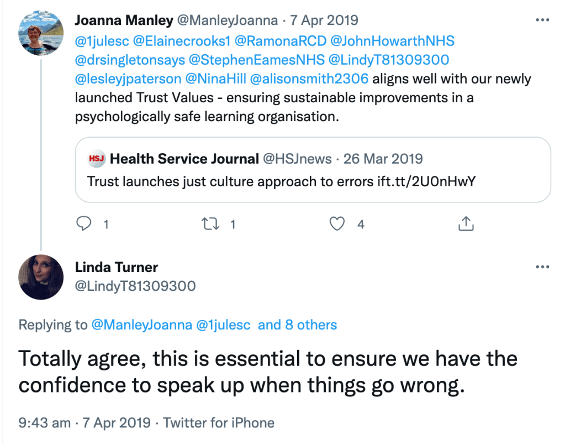The height and width of the screenshot is (445, 565).
Task: Like Joanna Manley's tweet with heart icon
Action: pyautogui.click(x=337, y=223)
